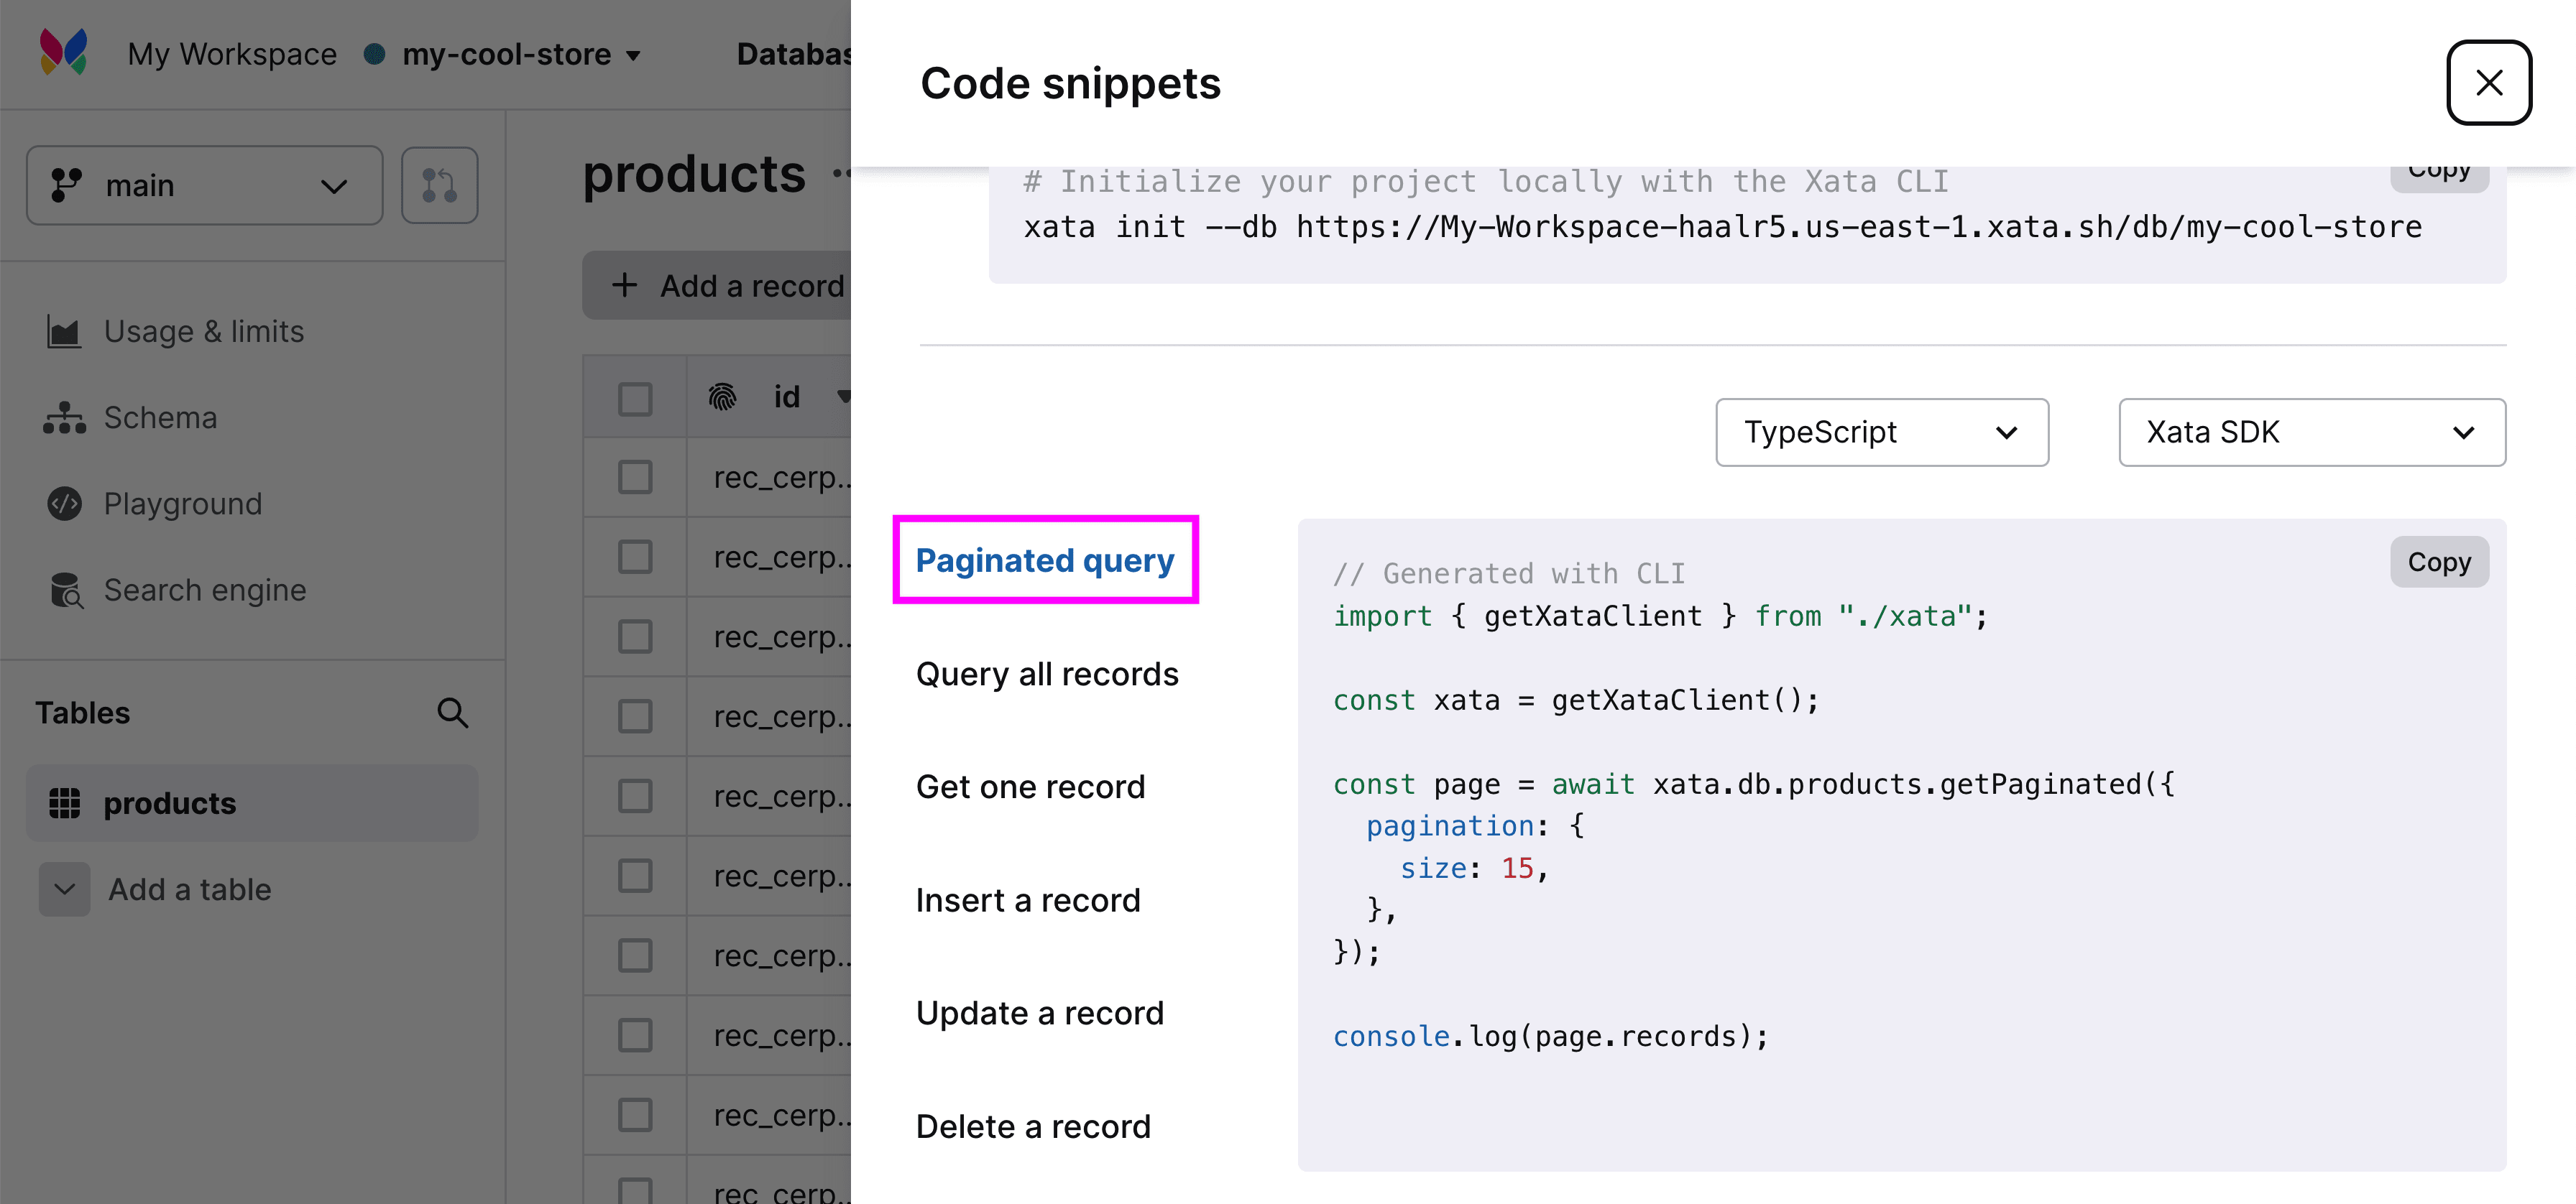Select the Paginated query snippet
Screen dimensions: 2576x1204
(x=1045, y=560)
